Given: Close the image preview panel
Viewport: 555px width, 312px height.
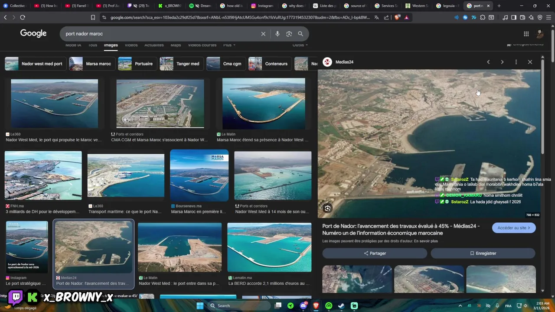Looking at the screenshot, I should coord(530,62).
